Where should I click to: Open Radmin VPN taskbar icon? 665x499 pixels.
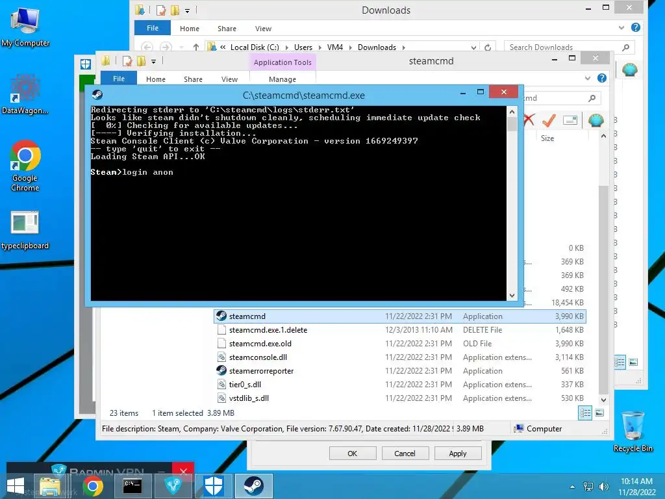[173, 486]
